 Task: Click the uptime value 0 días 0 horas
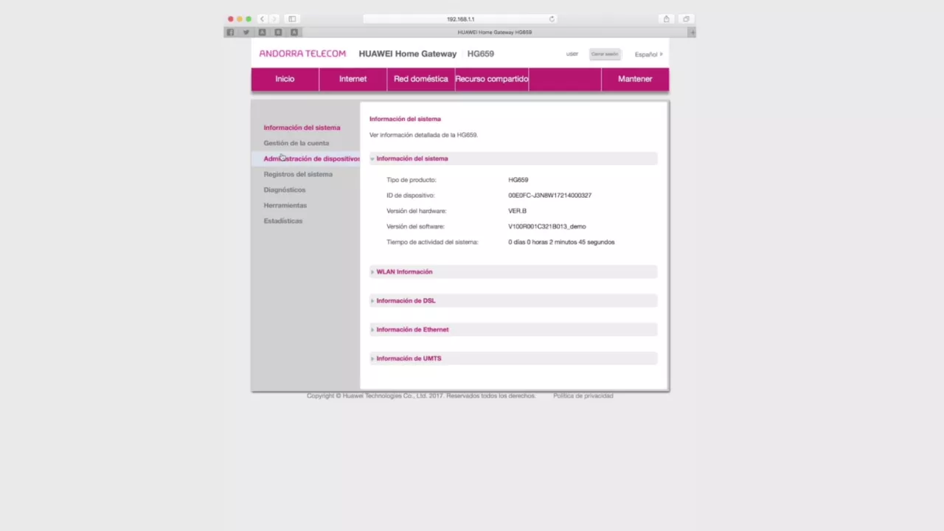click(561, 242)
